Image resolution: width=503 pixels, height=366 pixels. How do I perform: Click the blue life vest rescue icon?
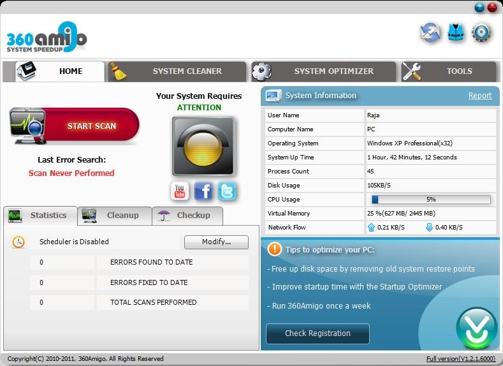coord(456,32)
